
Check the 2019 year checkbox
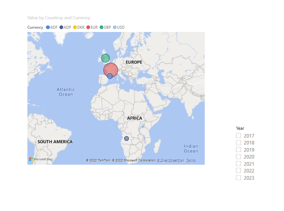238,150
